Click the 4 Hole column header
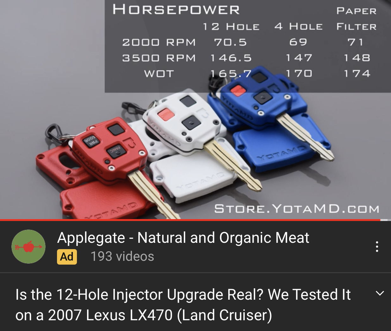Screen dimensions: 391x331 tap(299, 27)
